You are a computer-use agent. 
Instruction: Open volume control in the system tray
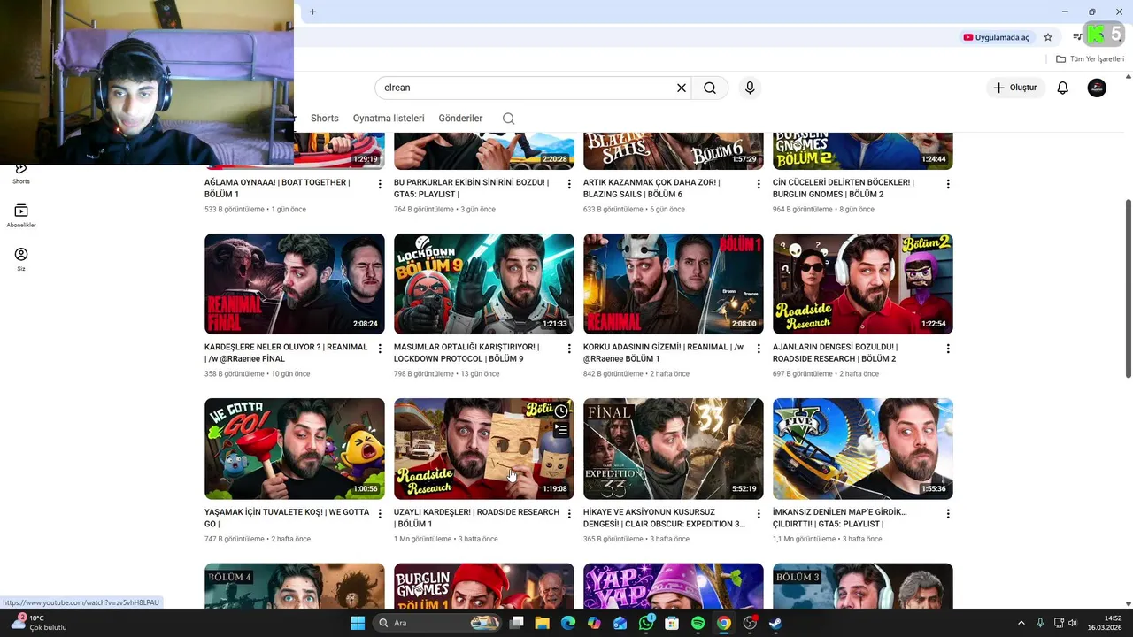click(x=1073, y=623)
